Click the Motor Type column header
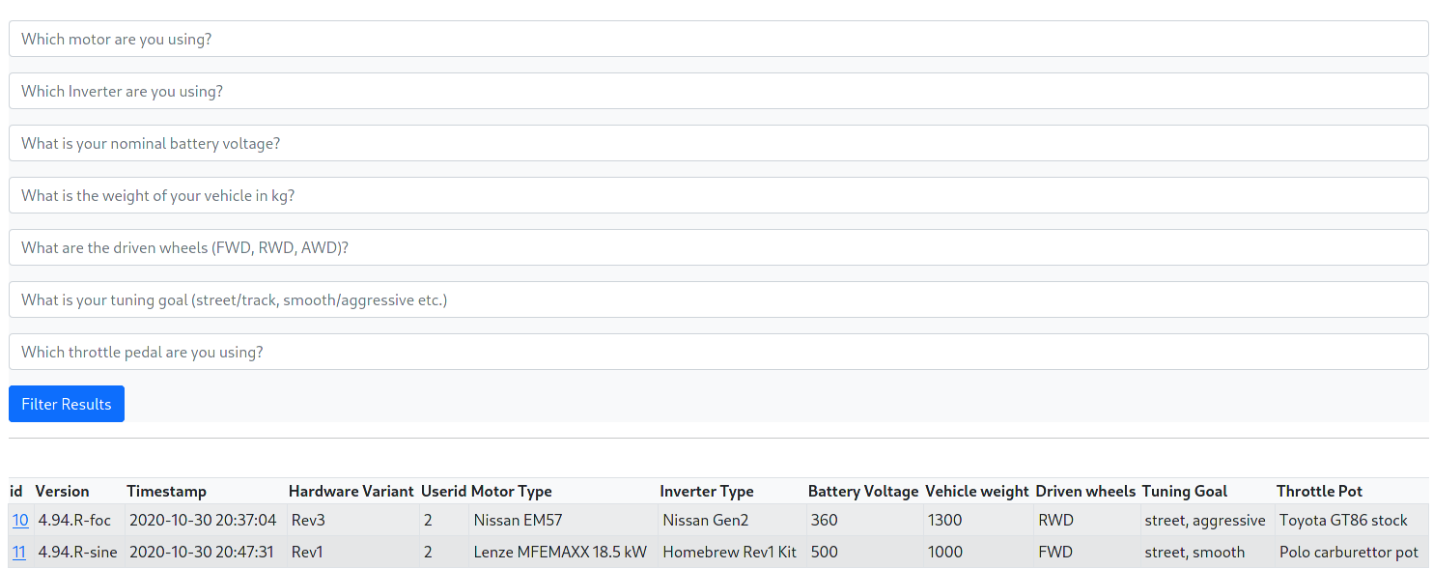This screenshot has width=1433, height=569. coord(511,492)
